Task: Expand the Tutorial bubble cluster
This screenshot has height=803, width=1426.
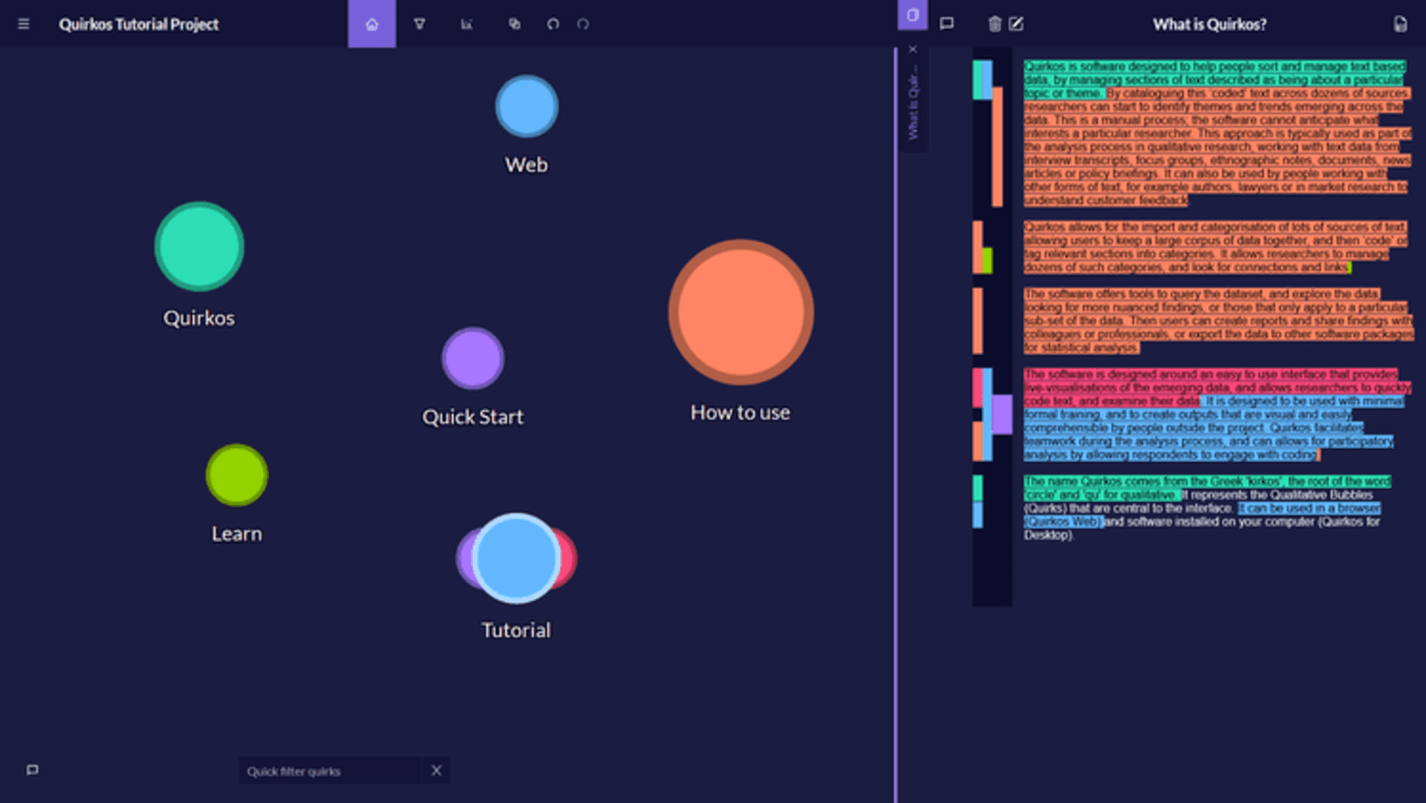Action: click(516, 559)
